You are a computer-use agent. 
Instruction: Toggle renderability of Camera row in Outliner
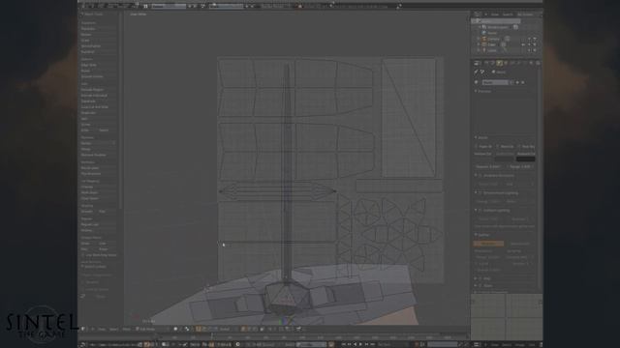tap(535, 39)
